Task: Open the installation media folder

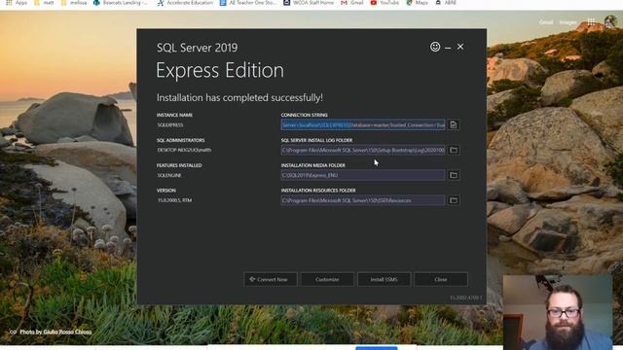Action: coord(454,175)
